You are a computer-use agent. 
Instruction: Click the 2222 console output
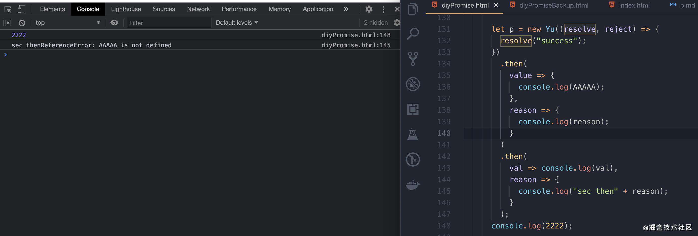pyautogui.click(x=19, y=35)
